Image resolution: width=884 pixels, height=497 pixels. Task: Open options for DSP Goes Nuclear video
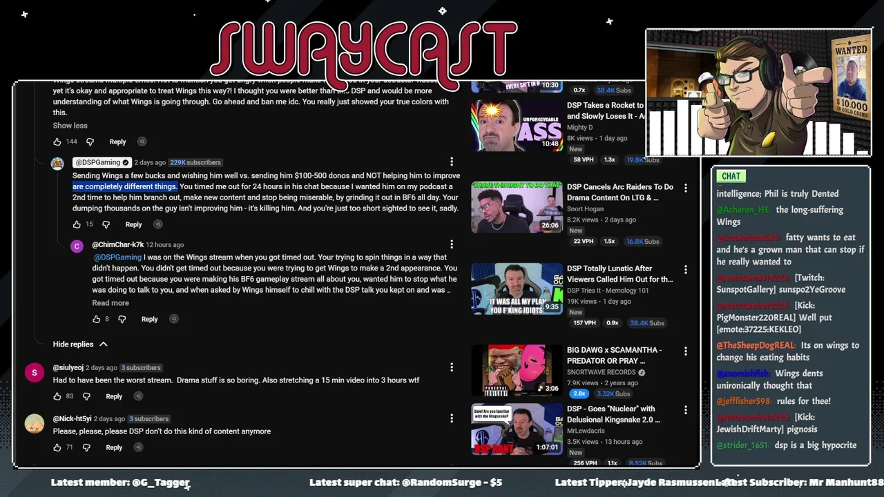[685, 410]
